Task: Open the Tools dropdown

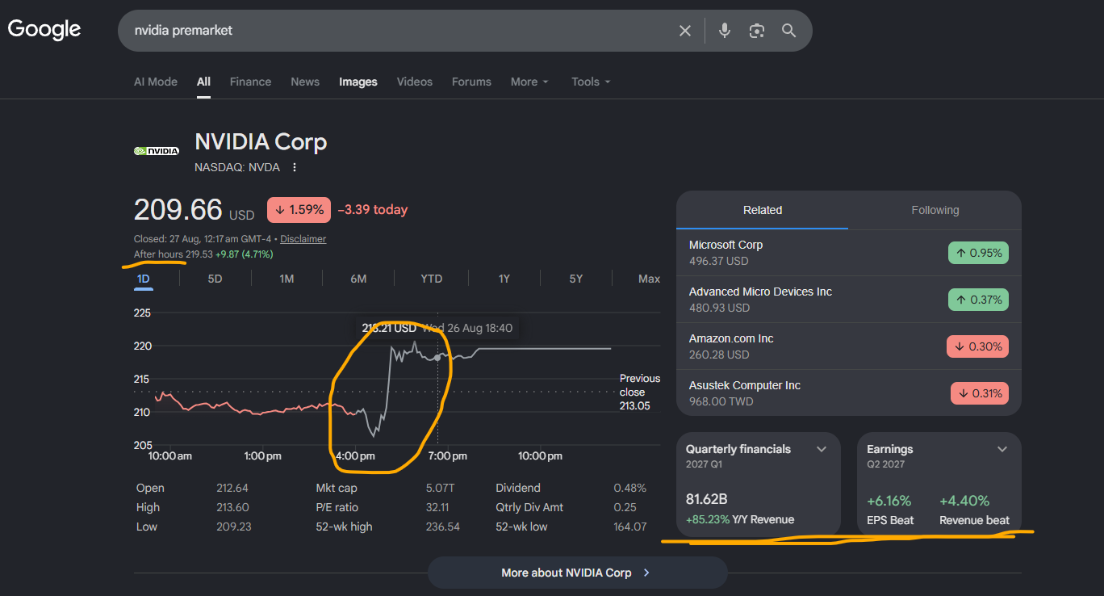Action: coord(591,82)
